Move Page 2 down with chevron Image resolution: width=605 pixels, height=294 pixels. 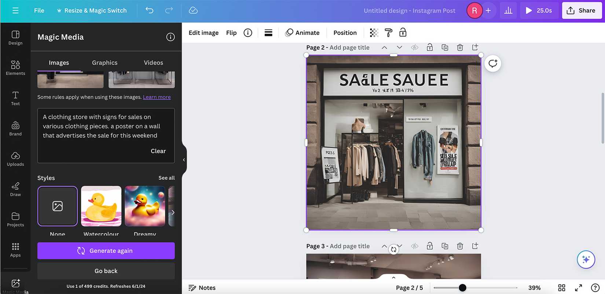point(399,47)
